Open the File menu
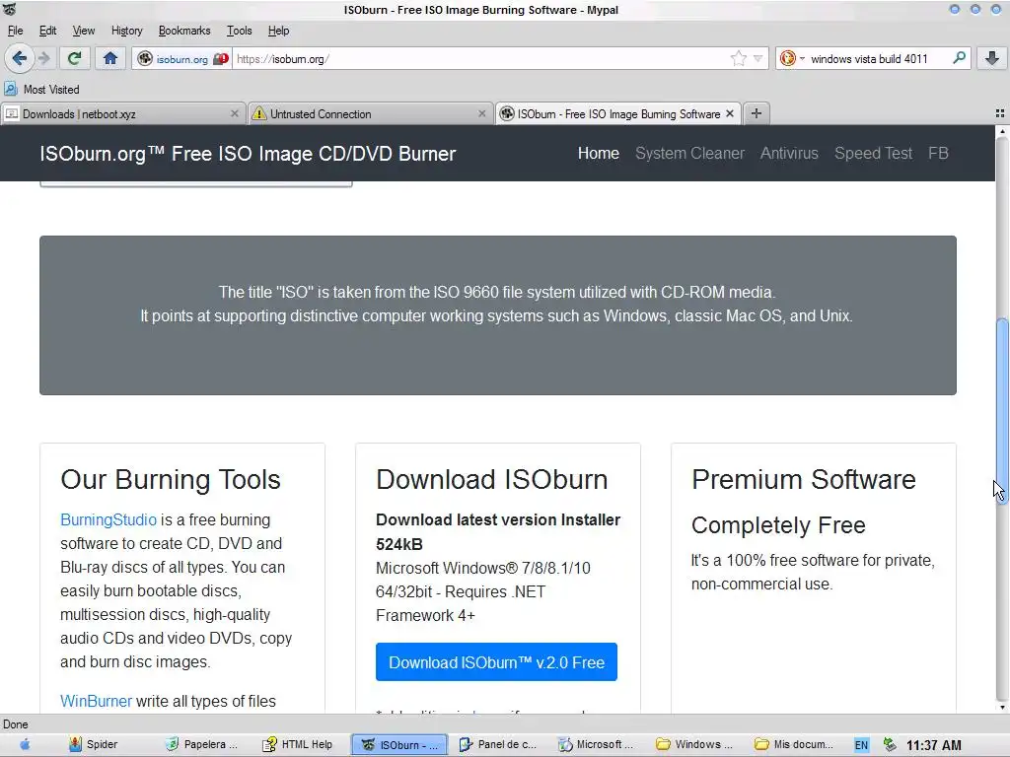The width and height of the screenshot is (1010, 757). click(x=16, y=31)
